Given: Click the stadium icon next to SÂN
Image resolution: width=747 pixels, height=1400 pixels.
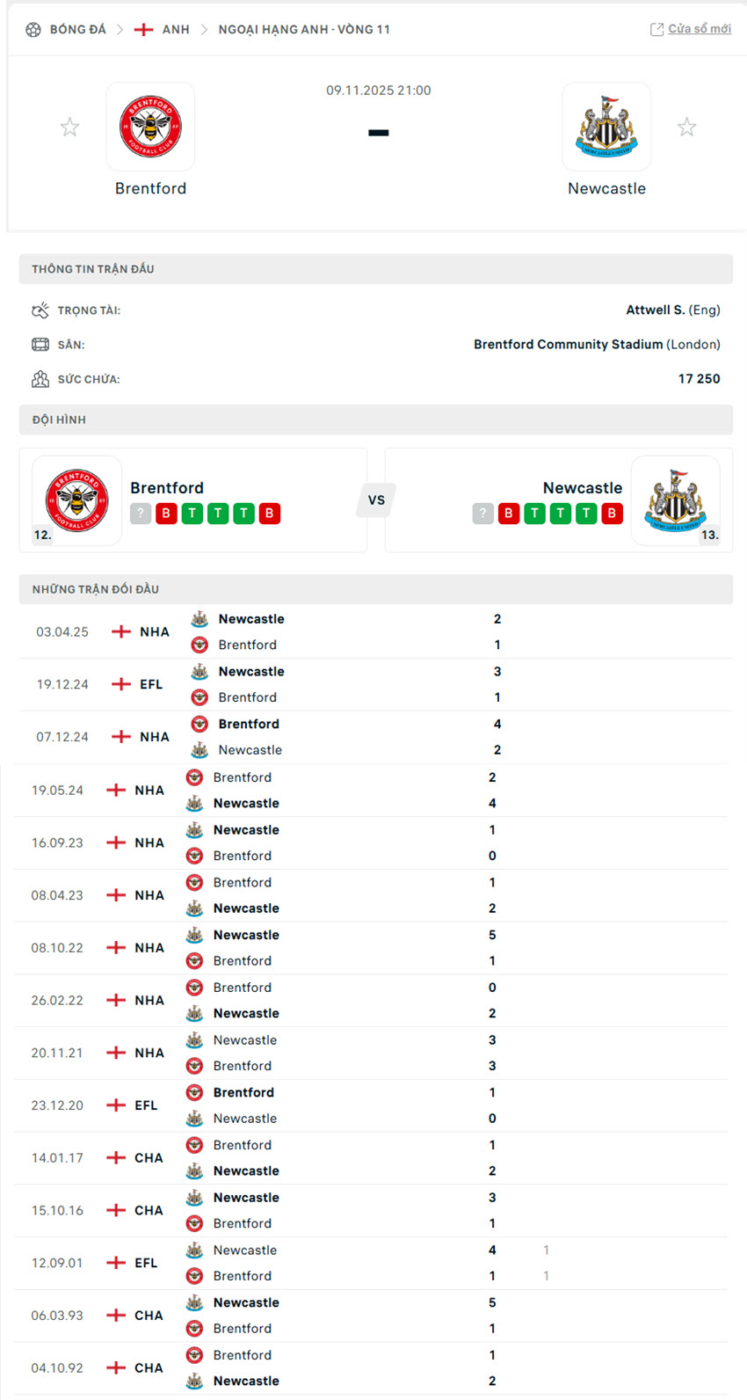Looking at the screenshot, I should pos(40,344).
